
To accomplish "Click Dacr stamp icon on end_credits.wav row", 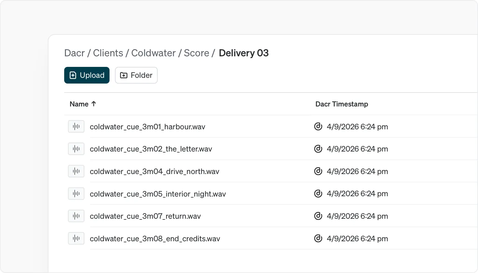I will (318, 239).
